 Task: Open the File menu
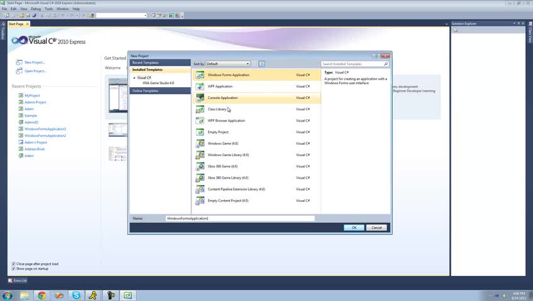pyautogui.click(x=4, y=9)
